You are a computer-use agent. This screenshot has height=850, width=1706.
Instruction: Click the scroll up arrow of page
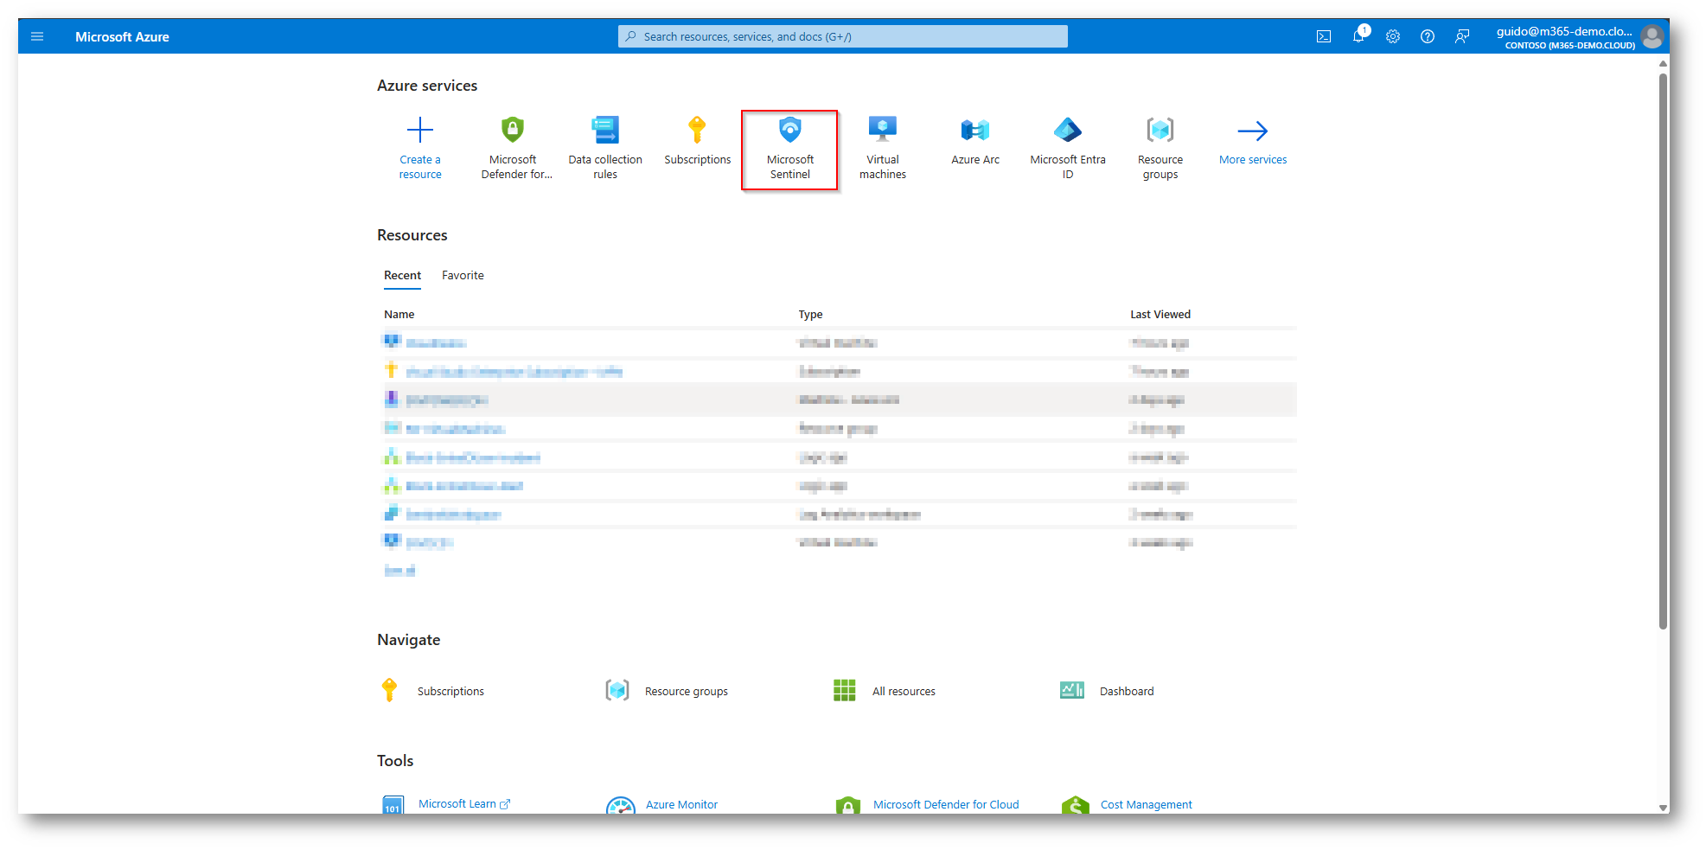click(1663, 63)
